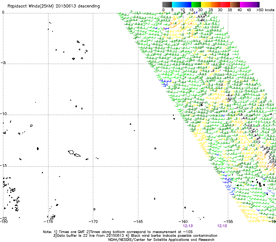Image resolution: width=276 pixels, height=242 pixels.
Task: Click the purple '12:15' time stamp
Action: click(x=222, y=226)
